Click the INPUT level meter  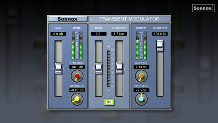click(77, 45)
